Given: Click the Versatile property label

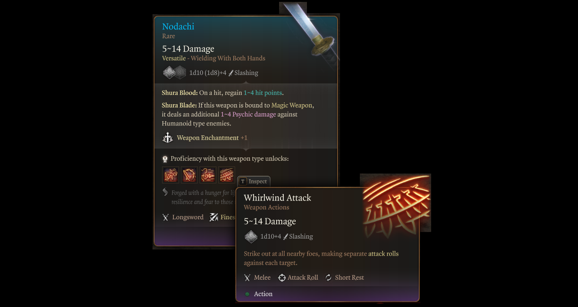Looking at the screenshot, I should pyautogui.click(x=174, y=58).
